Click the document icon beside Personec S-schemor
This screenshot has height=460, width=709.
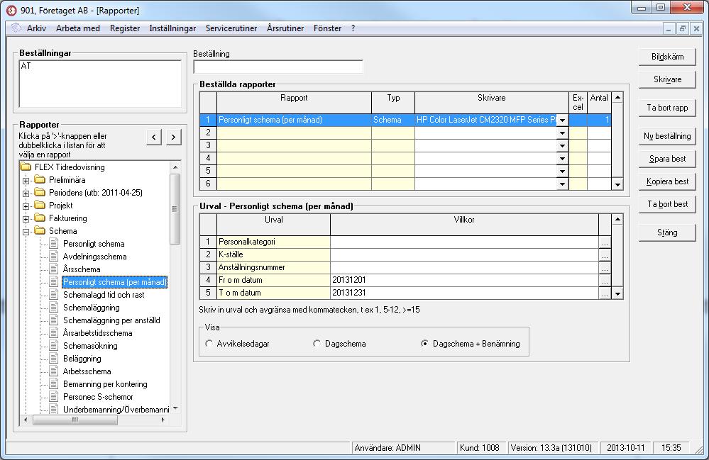(x=54, y=397)
